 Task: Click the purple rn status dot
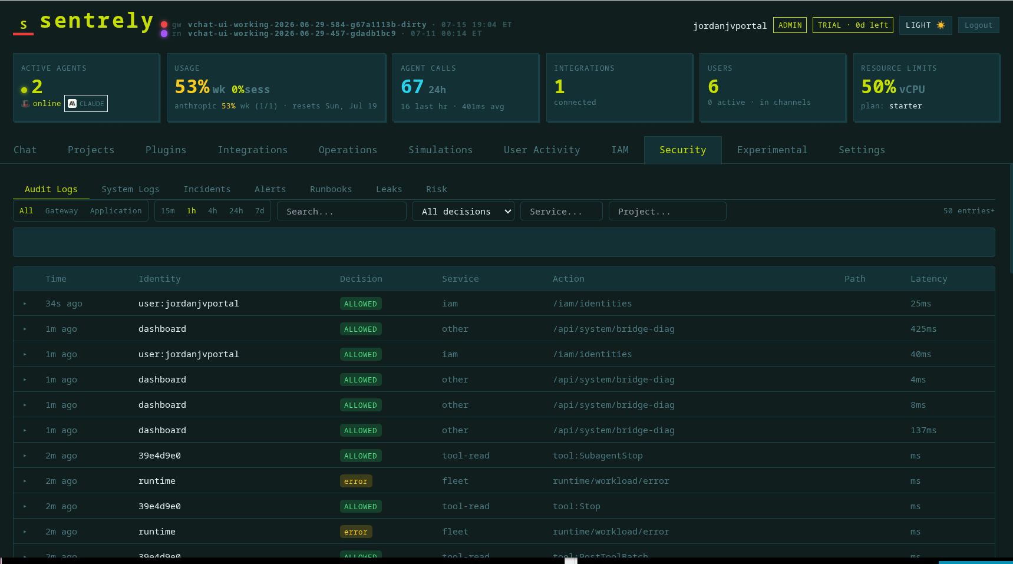pyautogui.click(x=164, y=34)
